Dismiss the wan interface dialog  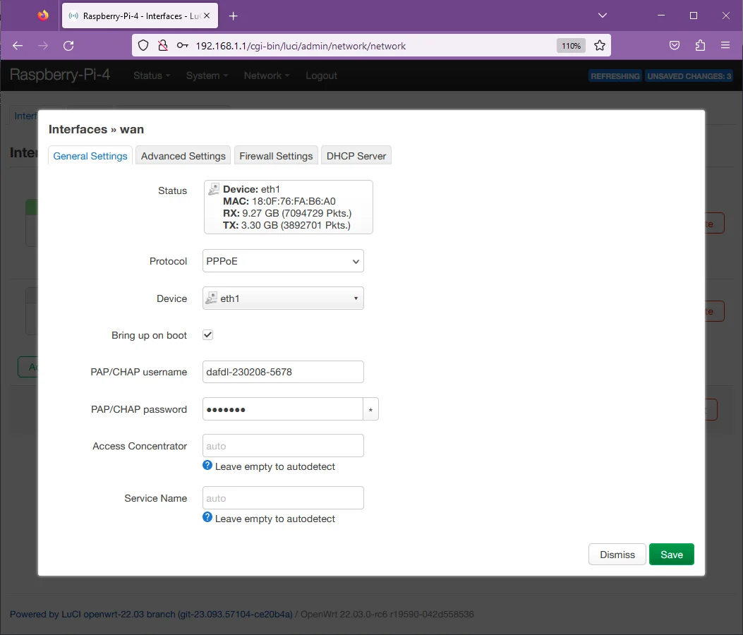pyautogui.click(x=617, y=555)
